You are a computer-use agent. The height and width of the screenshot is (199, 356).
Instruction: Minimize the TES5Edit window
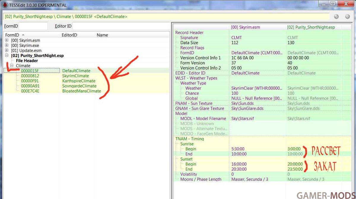[x=323, y=4]
